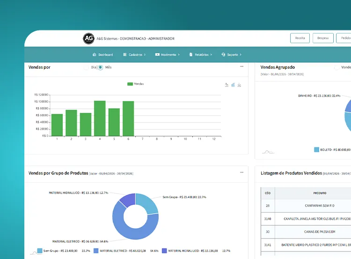Toggle Sem Grupo legend color swatch
The width and height of the screenshot is (351, 259).
pos(40,251)
